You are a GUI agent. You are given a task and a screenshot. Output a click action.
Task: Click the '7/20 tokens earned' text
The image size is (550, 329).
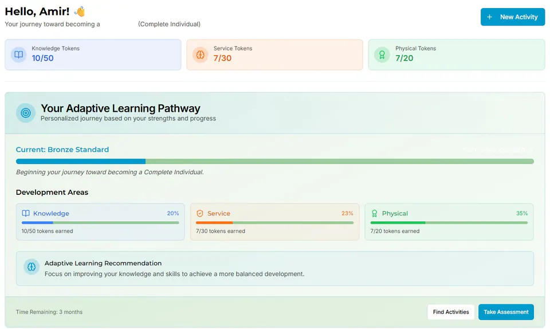(x=395, y=231)
